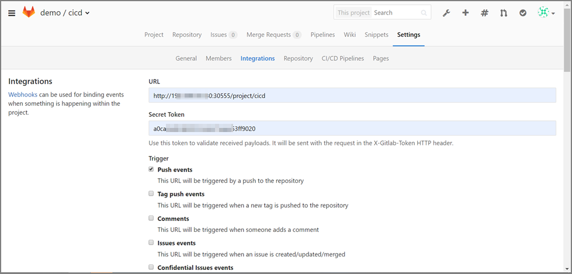Screen dimensions: 572x274
Task: Open the Members settings sub-tab
Action: pyautogui.click(x=219, y=58)
